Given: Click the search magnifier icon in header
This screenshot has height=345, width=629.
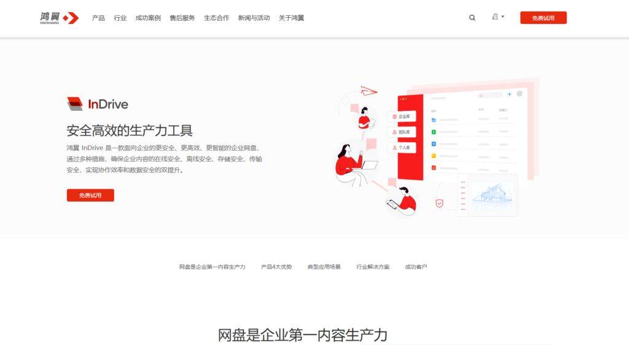Looking at the screenshot, I should click(x=472, y=18).
